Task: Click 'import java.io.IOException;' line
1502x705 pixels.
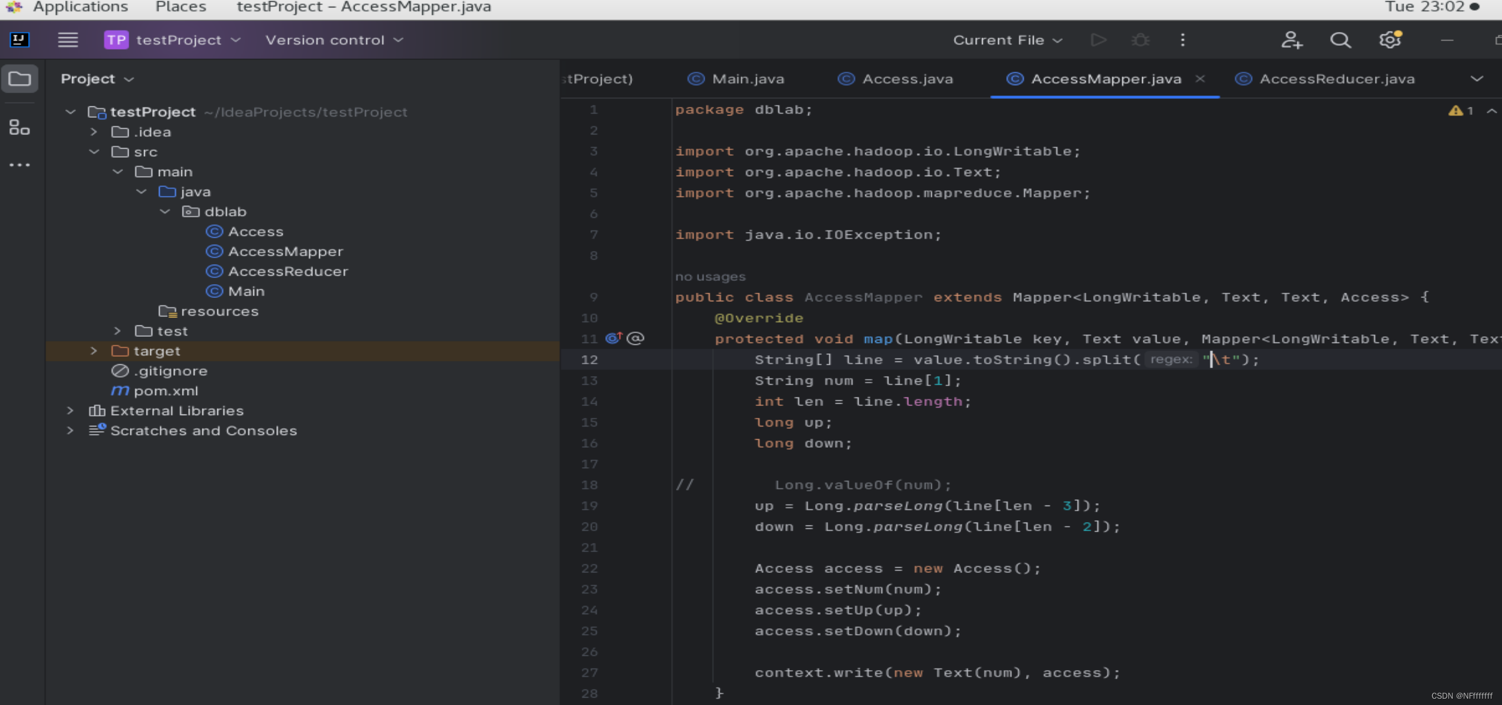Action: pos(808,234)
